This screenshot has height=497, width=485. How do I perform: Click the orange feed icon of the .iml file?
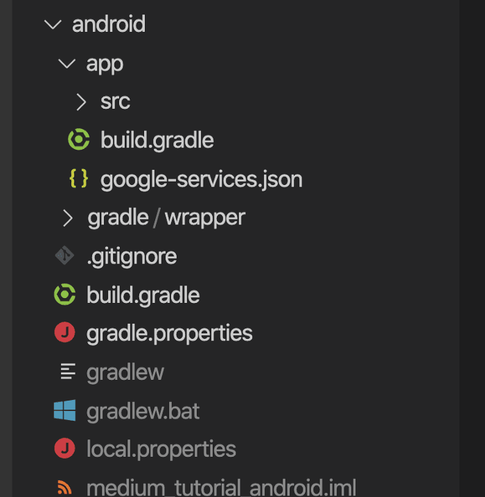[64, 487]
